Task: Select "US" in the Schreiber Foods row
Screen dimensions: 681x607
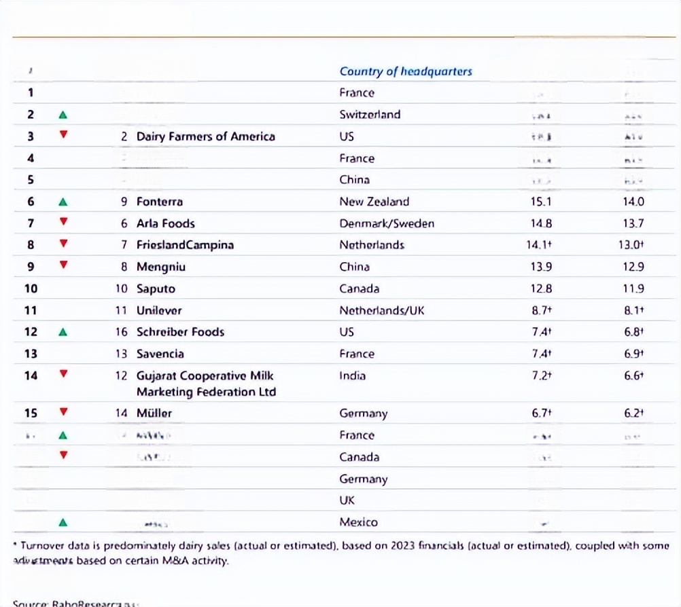Action: click(347, 332)
